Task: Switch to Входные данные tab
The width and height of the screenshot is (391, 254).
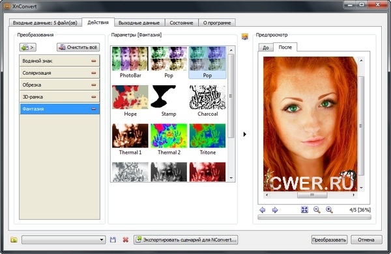Action: (x=45, y=23)
